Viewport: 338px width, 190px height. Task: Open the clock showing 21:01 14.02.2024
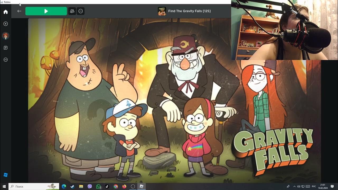click(x=323, y=186)
